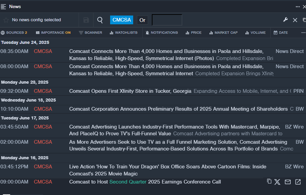Click the 10:10:00AM timestamp
The height and width of the screenshot is (195, 306).
[x=14, y=109]
